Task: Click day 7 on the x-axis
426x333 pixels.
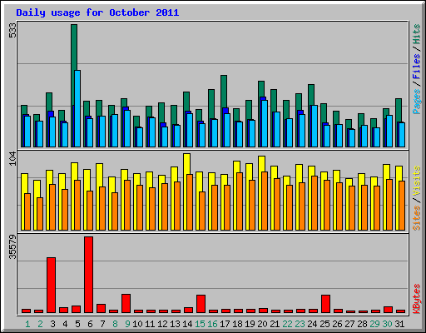Action: point(102,324)
